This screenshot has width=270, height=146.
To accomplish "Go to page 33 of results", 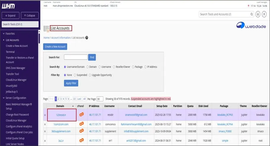I will tap(74, 99).
